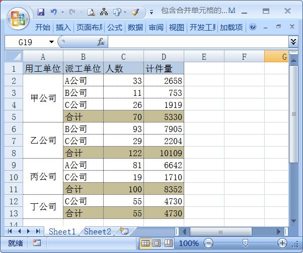This screenshot has width=303, height=253.
Task: Select the merged 甲公司 cell
Action: click(43, 98)
